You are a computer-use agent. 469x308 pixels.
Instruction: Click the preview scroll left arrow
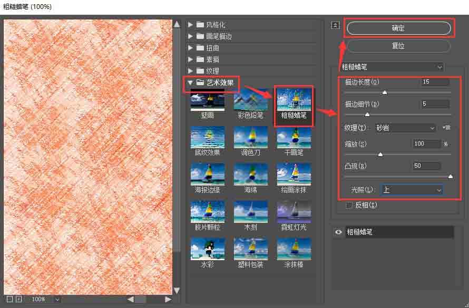(130, 300)
